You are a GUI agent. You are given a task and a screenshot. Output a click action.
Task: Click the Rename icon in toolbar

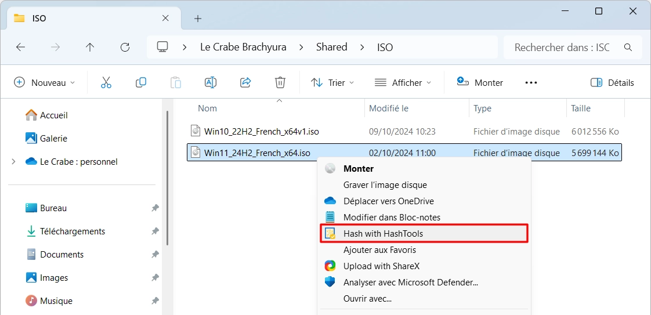click(x=211, y=82)
